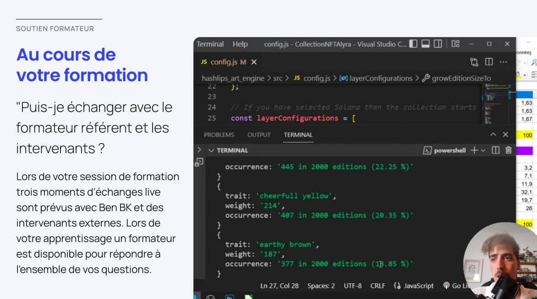Switch to the PROBLEMS tab
537x299 pixels.
tap(219, 135)
